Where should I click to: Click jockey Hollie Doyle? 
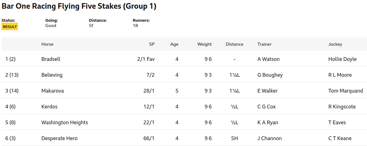[342, 59]
